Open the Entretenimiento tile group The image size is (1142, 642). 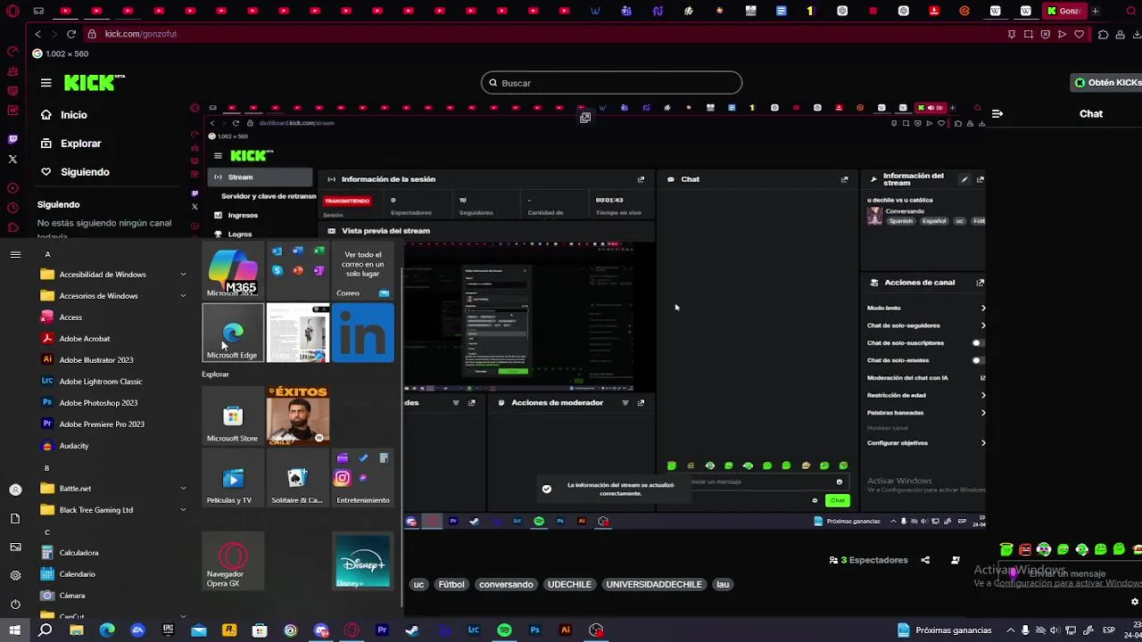pos(363,479)
